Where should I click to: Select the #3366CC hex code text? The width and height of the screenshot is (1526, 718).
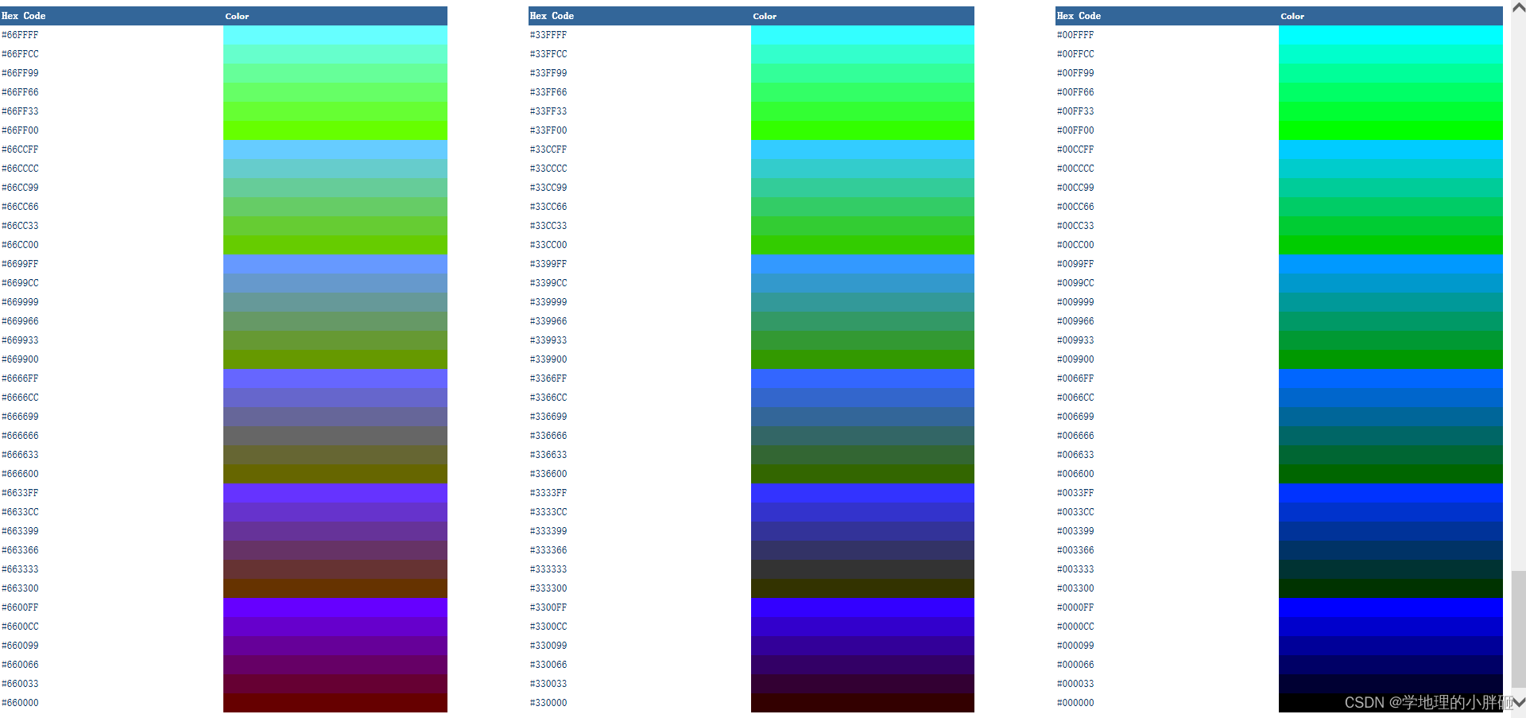548,398
